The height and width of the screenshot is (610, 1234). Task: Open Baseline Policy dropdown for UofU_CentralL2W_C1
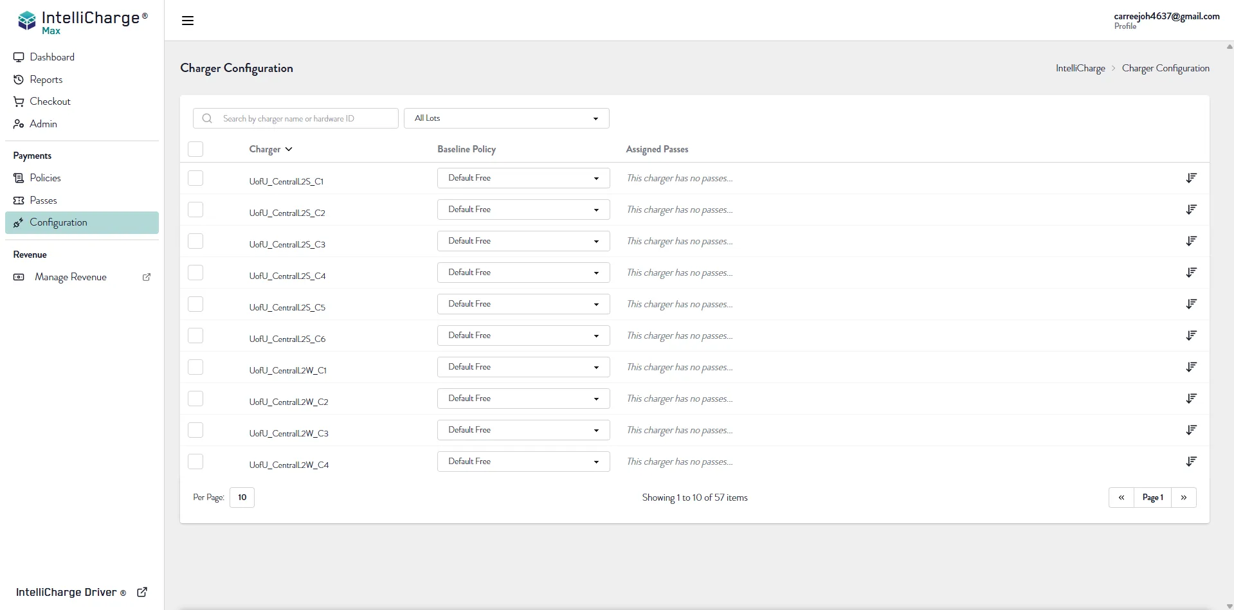pos(523,367)
